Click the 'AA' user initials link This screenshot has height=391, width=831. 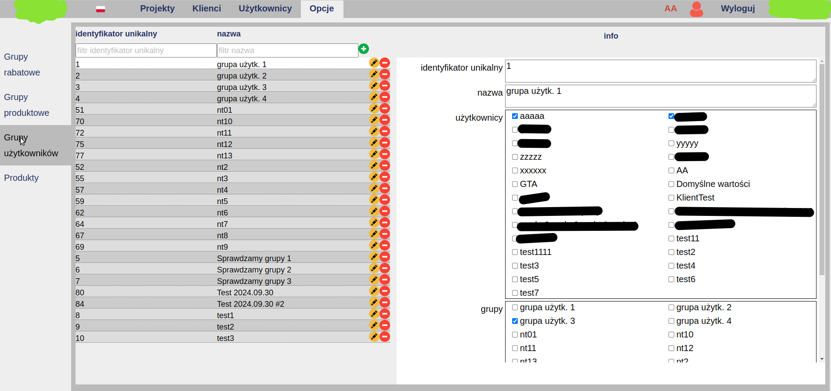[671, 9]
